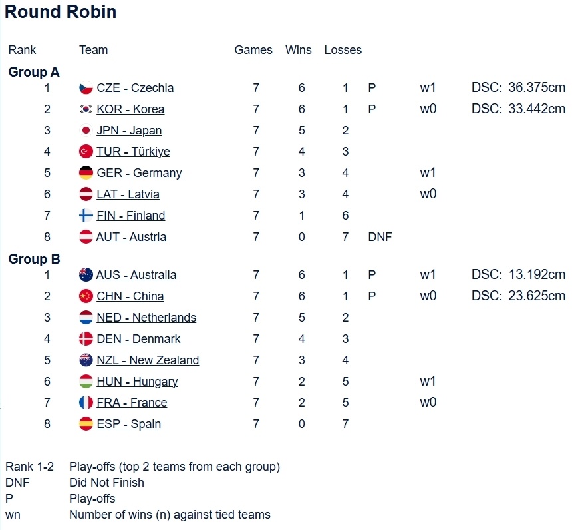Click the Spain flag icon
This screenshot has height=530, width=572.
pyautogui.click(x=86, y=424)
